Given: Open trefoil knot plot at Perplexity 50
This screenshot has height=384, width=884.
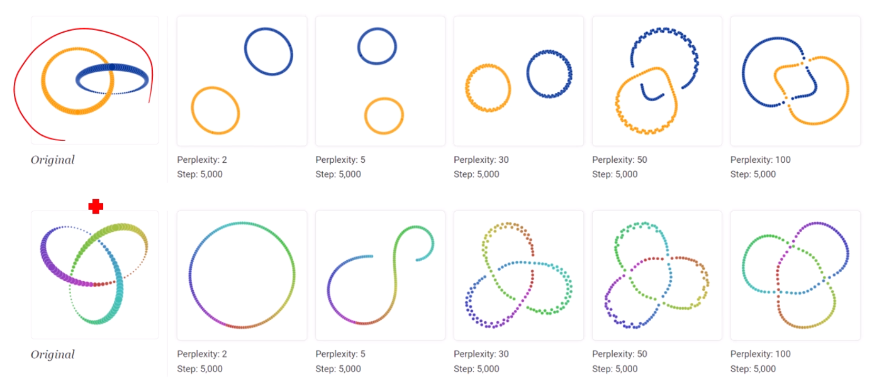Looking at the screenshot, I should [x=657, y=275].
